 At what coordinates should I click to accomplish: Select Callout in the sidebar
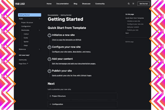26,34
